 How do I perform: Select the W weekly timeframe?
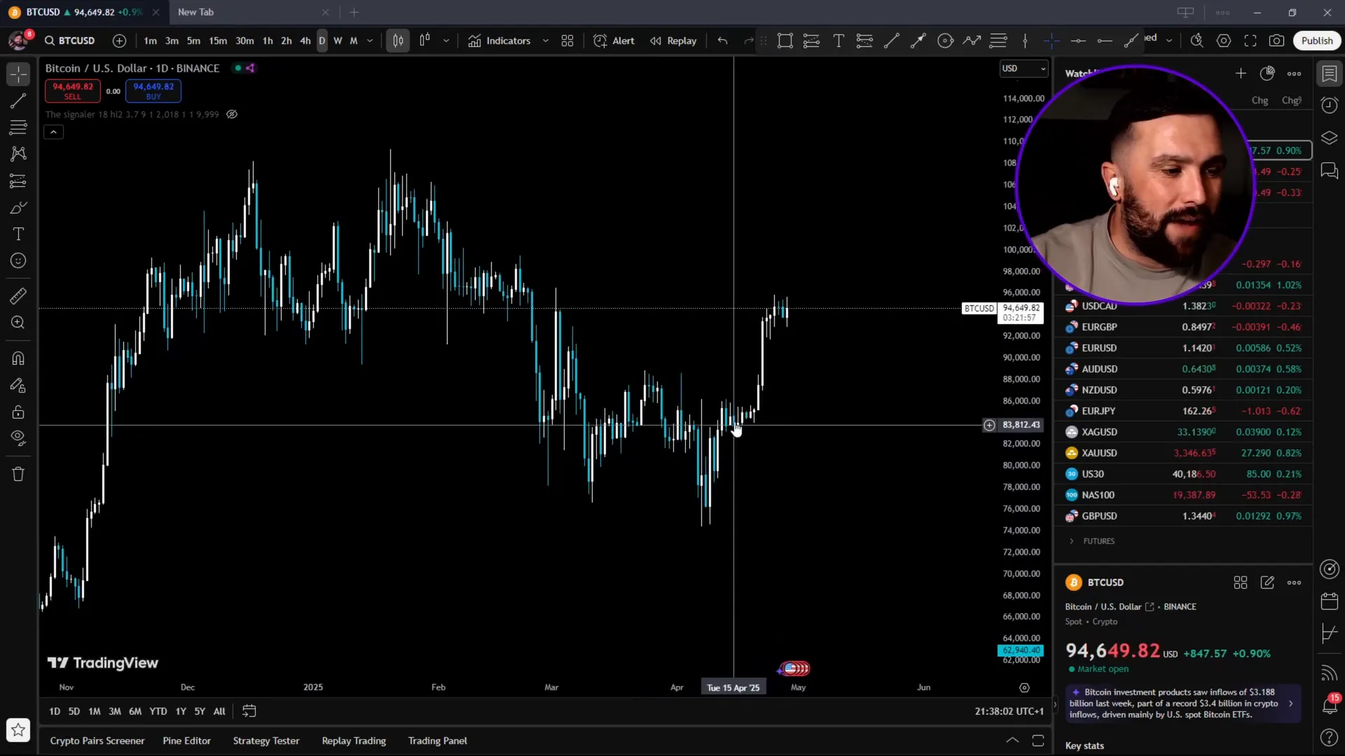point(338,41)
